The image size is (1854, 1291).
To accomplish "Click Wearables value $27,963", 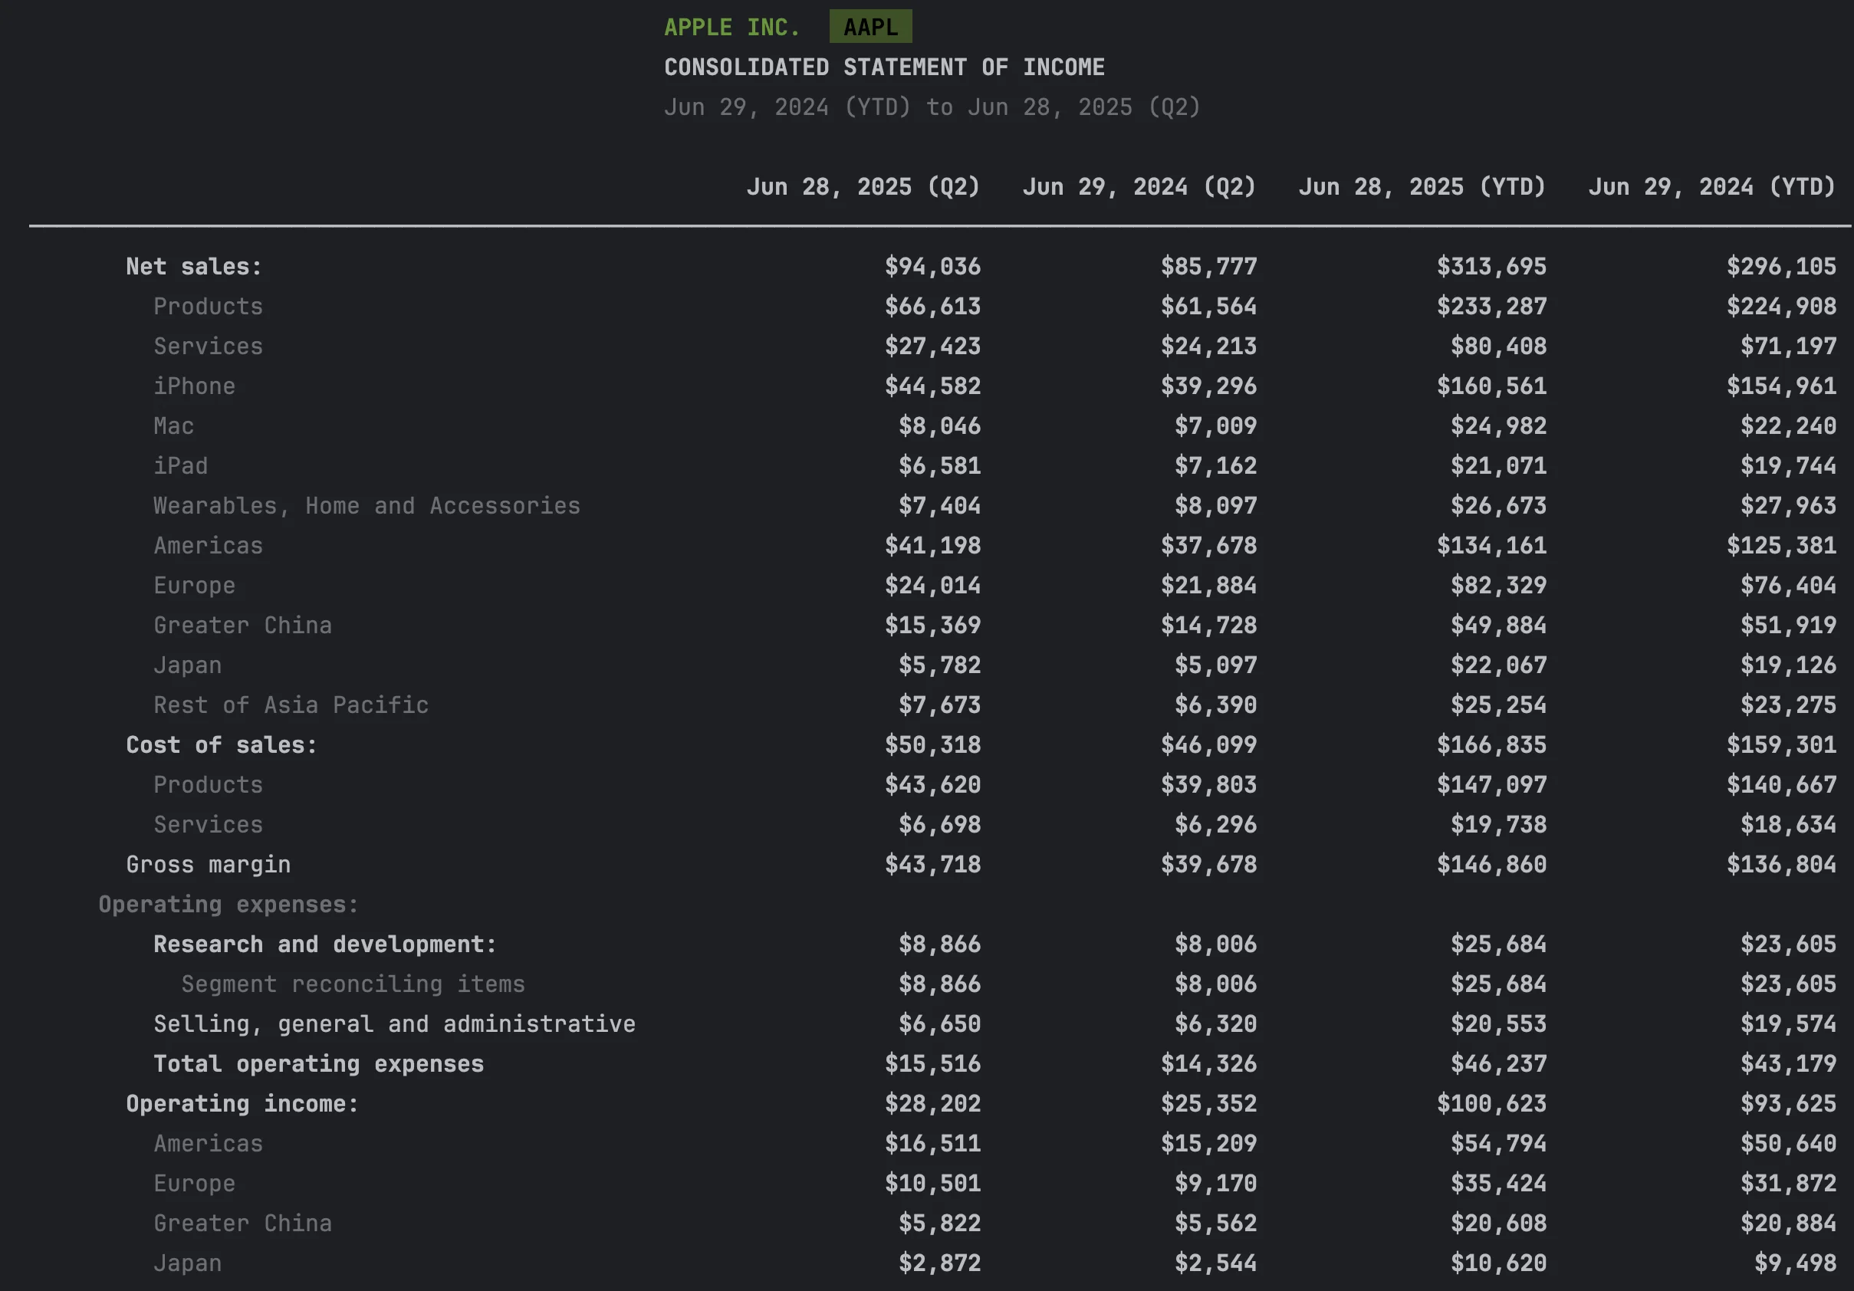I will (1788, 505).
